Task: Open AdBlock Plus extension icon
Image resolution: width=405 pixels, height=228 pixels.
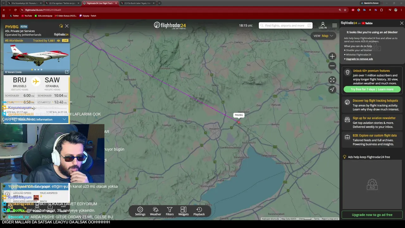Action: pos(353,10)
